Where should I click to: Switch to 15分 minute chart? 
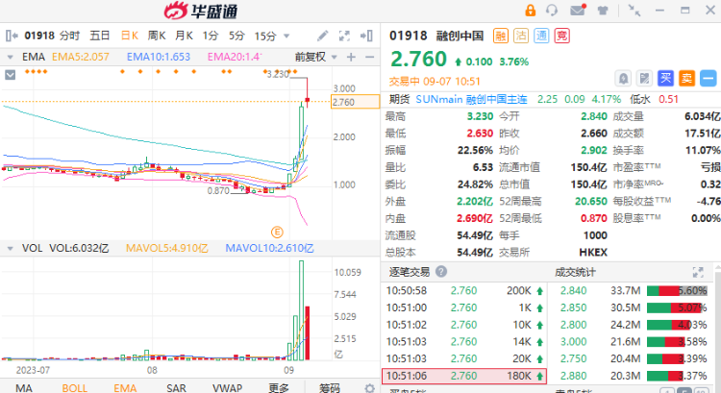[x=265, y=36]
